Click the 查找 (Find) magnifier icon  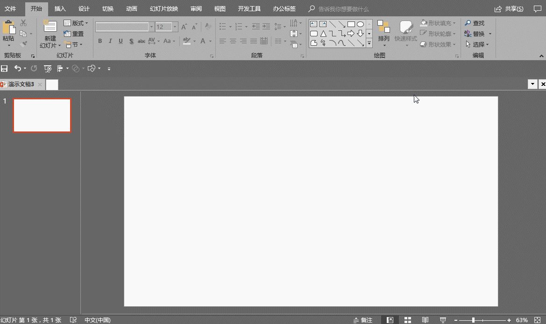click(468, 23)
